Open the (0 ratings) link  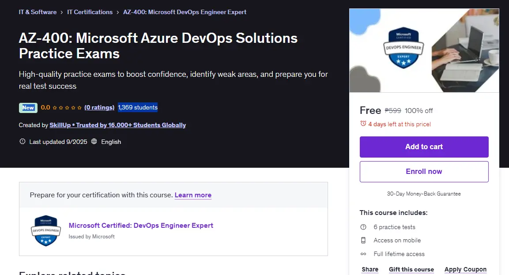tap(99, 107)
